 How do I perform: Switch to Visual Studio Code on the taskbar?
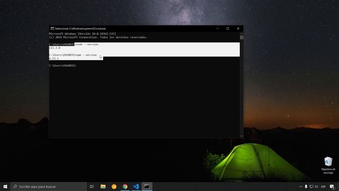[x=136, y=186]
